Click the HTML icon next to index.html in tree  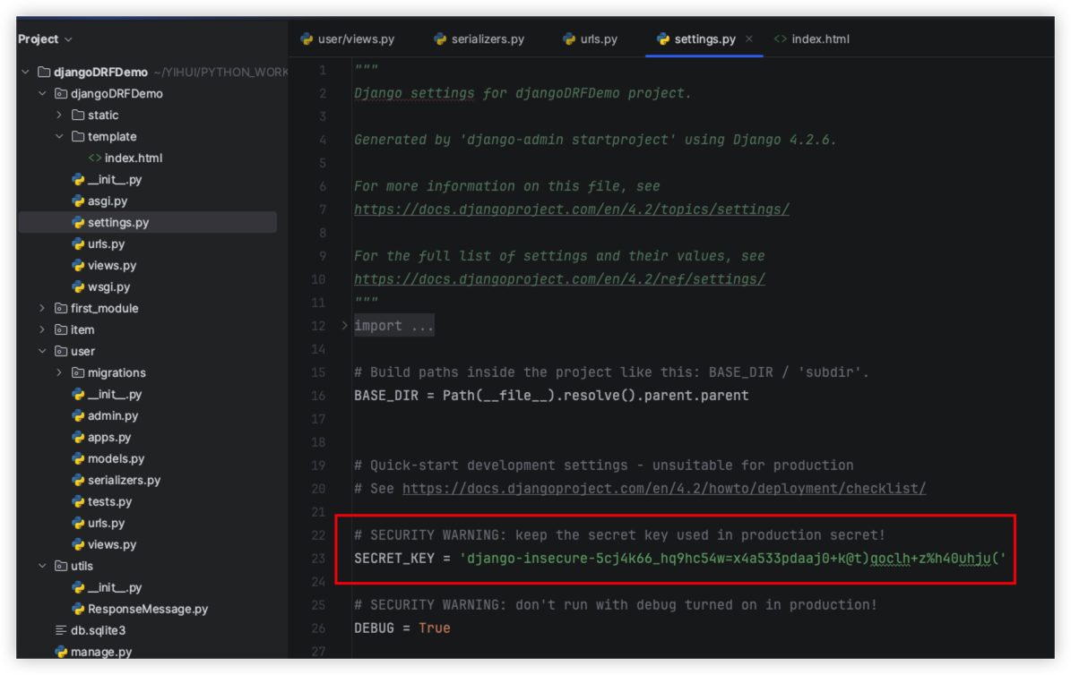[95, 158]
